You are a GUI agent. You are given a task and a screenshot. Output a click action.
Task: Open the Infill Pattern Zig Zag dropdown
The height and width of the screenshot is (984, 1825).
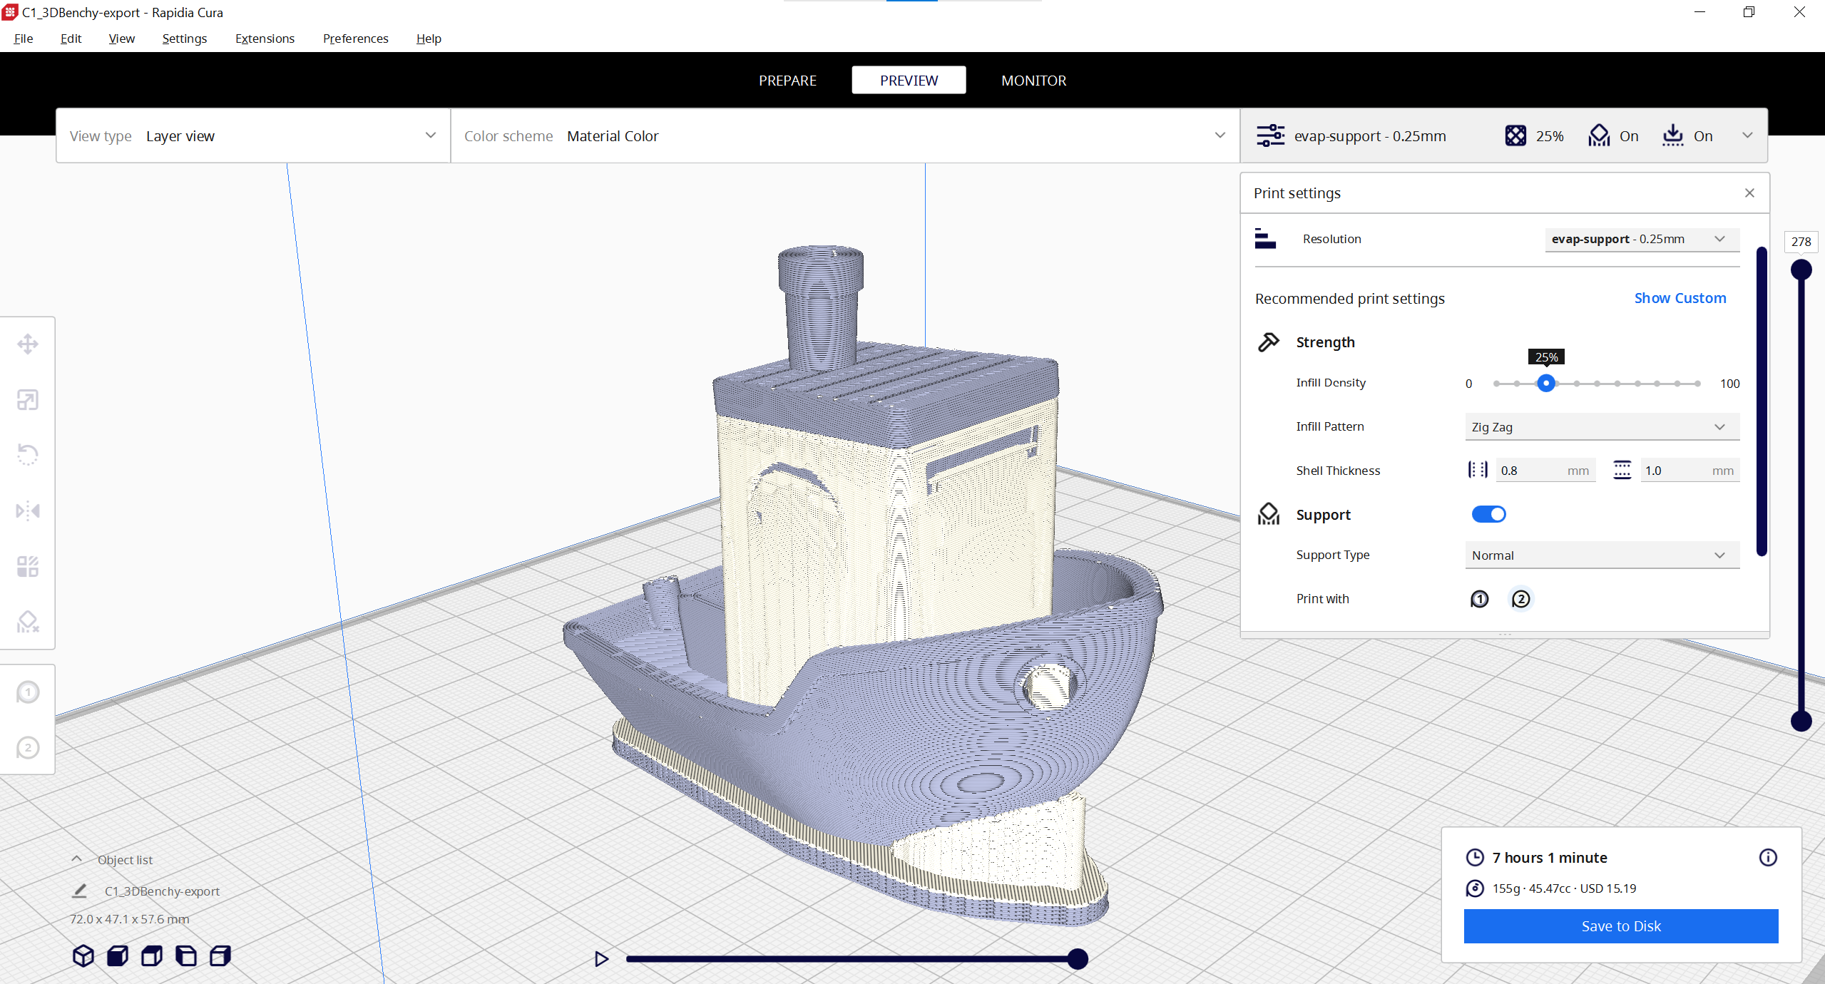(1601, 427)
